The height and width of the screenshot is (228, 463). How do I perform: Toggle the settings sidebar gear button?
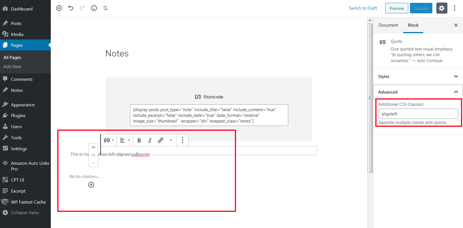pos(441,8)
